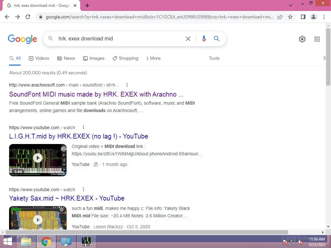Screen dimensions: 331x248
Task: Go back to previous page
Action: [7, 17]
